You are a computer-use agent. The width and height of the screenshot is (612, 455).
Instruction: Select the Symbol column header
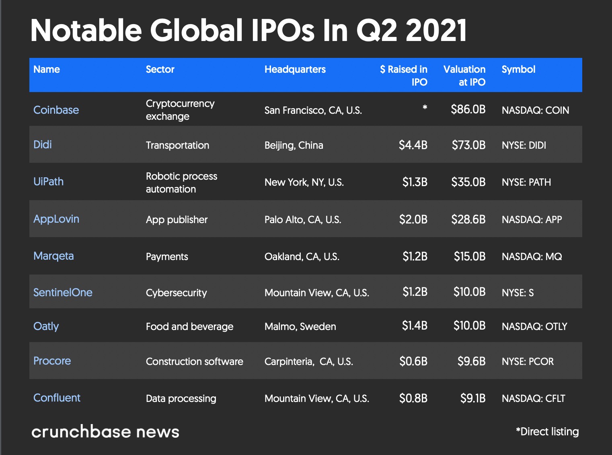[x=518, y=70]
